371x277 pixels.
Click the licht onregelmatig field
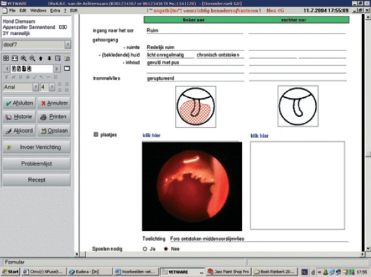tap(170, 55)
